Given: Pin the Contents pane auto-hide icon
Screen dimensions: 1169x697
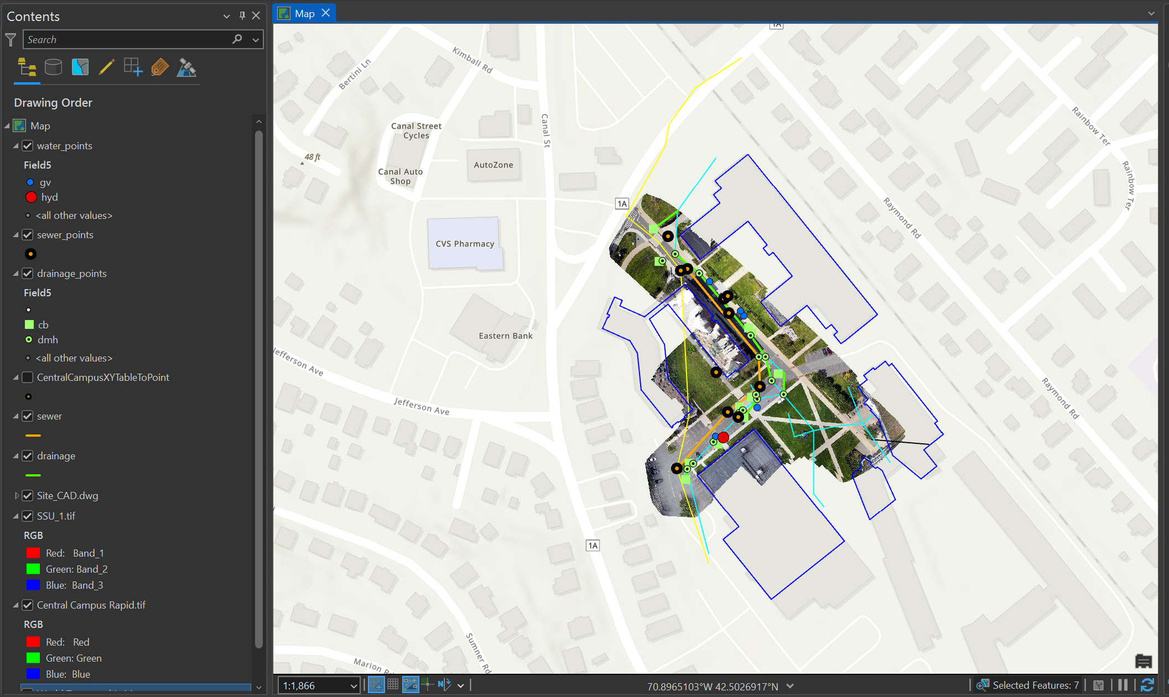Looking at the screenshot, I should coord(242,16).
